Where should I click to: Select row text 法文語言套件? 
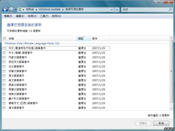pos(16,67)
